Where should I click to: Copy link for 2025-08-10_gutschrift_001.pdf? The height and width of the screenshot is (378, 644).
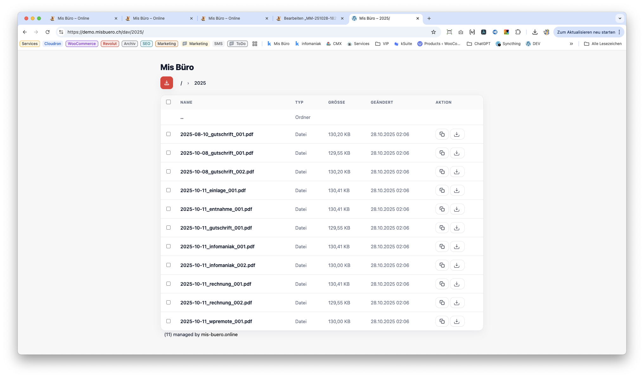[x=442, y=134]
